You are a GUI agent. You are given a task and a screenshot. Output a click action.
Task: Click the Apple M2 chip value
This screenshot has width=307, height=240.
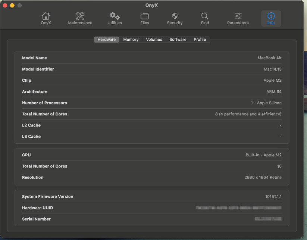coord(272,80)
